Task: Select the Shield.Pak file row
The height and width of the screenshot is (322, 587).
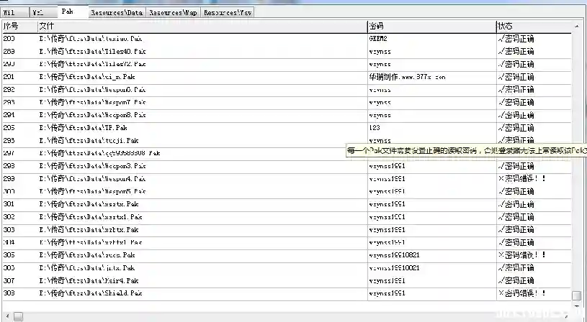Action: [287, 293]
